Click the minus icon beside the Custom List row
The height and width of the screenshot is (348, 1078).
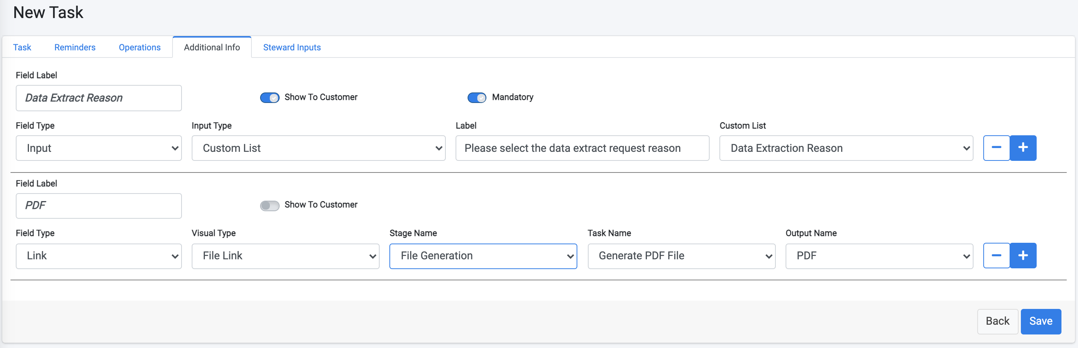[996, 148]
